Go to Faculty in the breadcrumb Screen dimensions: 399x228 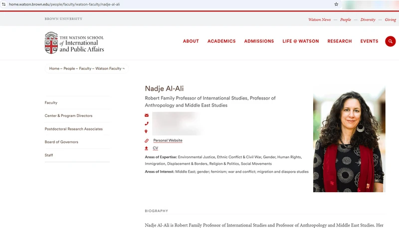click(85, 69)
